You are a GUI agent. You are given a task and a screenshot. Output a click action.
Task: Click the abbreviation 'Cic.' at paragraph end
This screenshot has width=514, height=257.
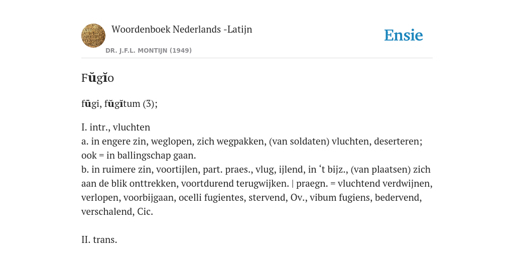(145, 212)
